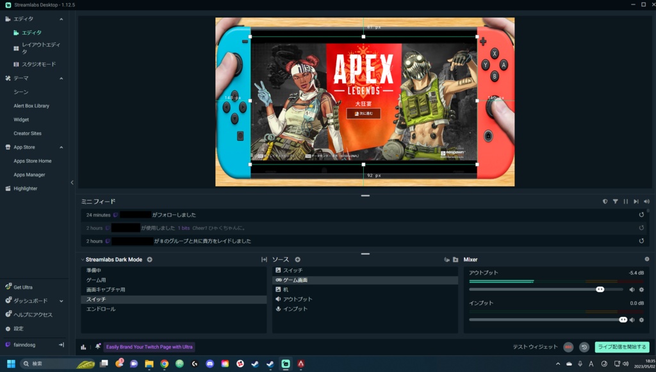Image resolution: width=656 pixels, height=372 pixels.
Task: Select the 画面キャプチャ用 scene
Action: pyautogui.click(x=174, y=289)
